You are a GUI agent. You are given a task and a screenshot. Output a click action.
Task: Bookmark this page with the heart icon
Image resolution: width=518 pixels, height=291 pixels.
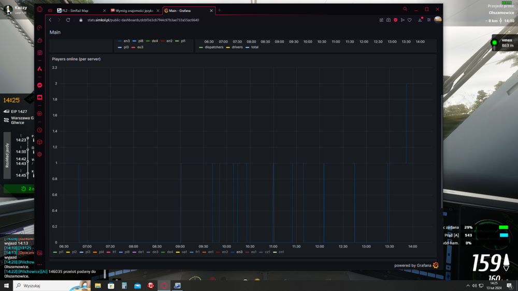(409, 20)
